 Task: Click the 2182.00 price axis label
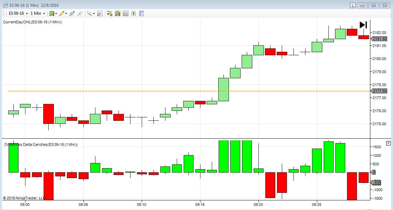pyautogui.click(x=380, y=33)
